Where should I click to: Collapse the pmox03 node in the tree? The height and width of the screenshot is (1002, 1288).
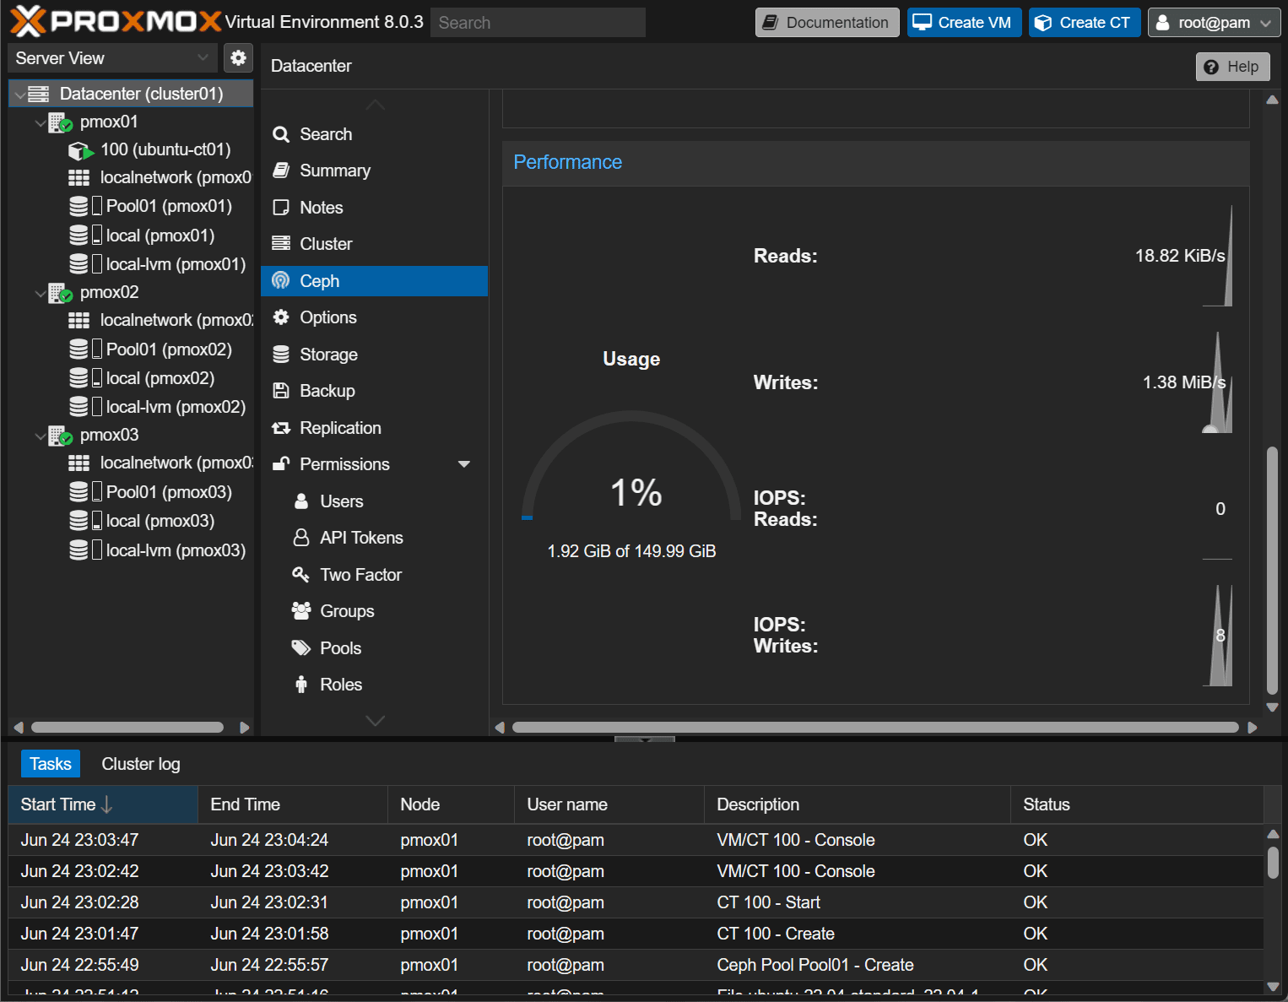click(x=40, y=436)
